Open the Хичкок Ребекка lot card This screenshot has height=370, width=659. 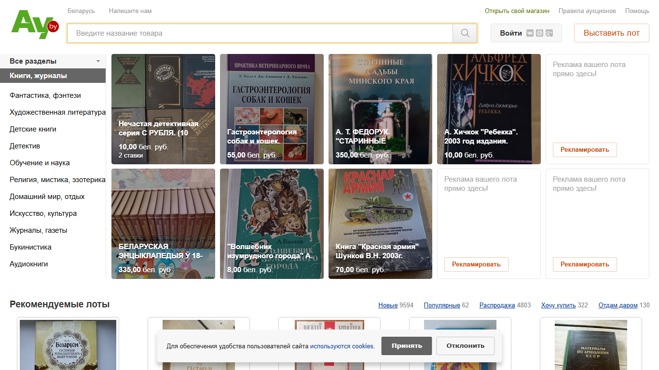tap(489, 109)
